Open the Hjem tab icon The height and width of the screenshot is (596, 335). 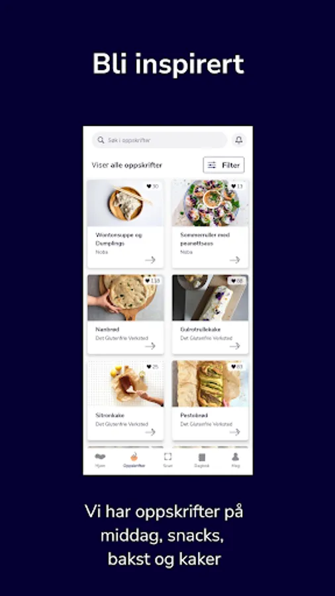[100, 457]
